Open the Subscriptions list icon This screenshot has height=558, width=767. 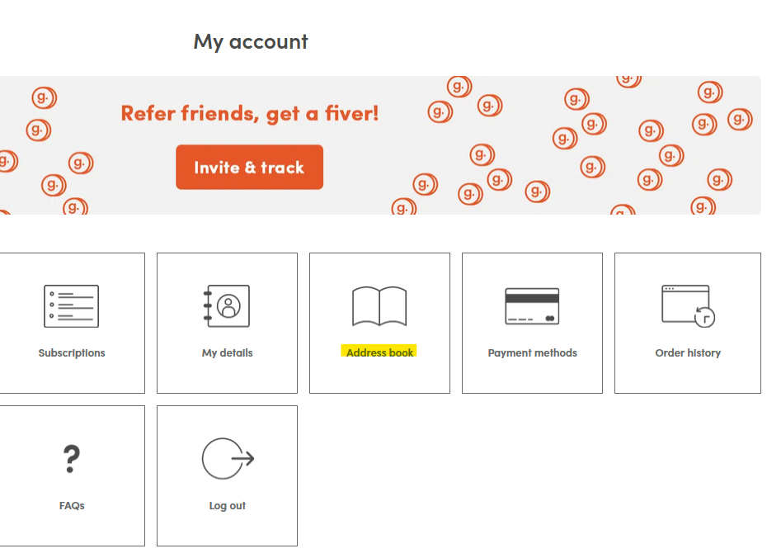pyautogui.click(x=72, y=306)
